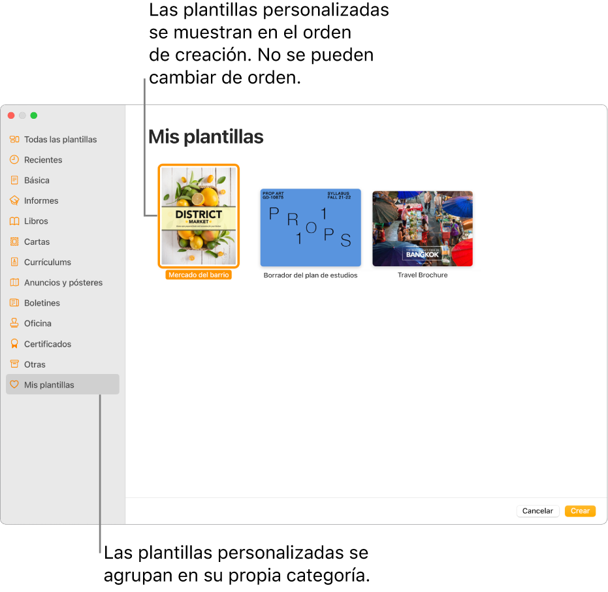Image resolution: width=608 pixels, height=592 pixels.
Task: Open the Todas las plantillas category
Action: [x=61, y=140]
